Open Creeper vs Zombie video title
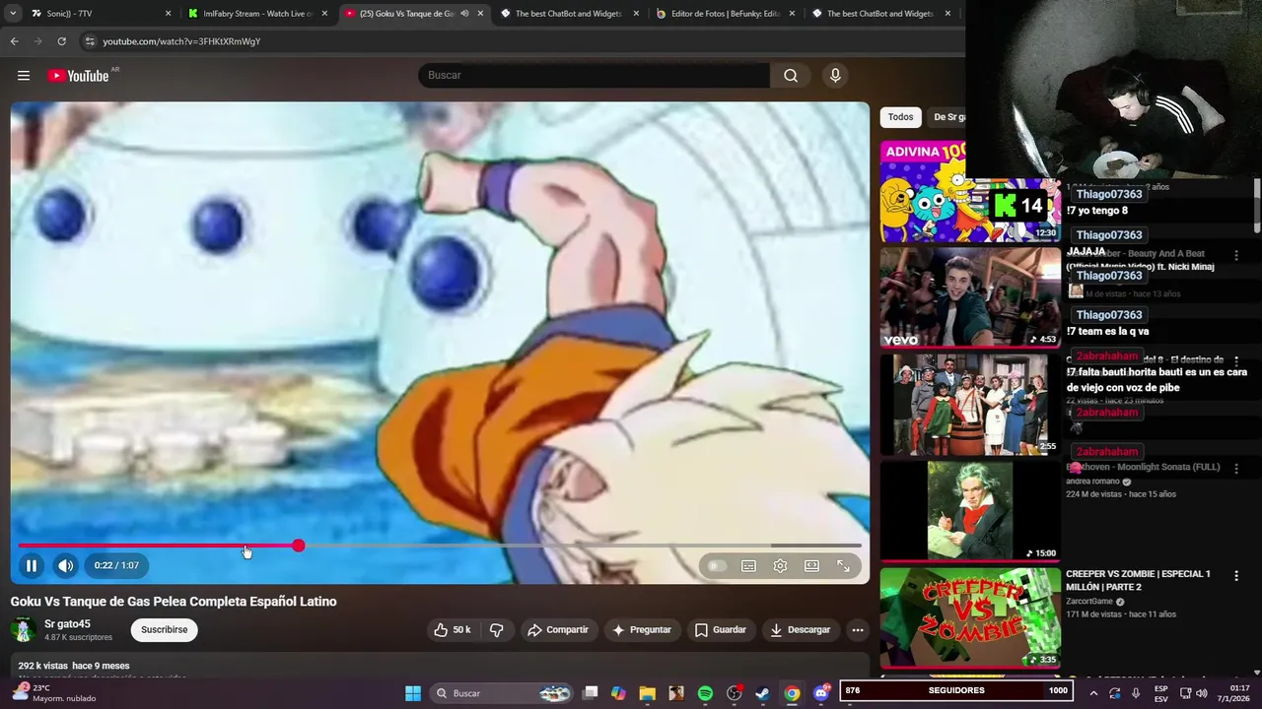The width and height of the screenshot is (1262, 709). 1138,580
